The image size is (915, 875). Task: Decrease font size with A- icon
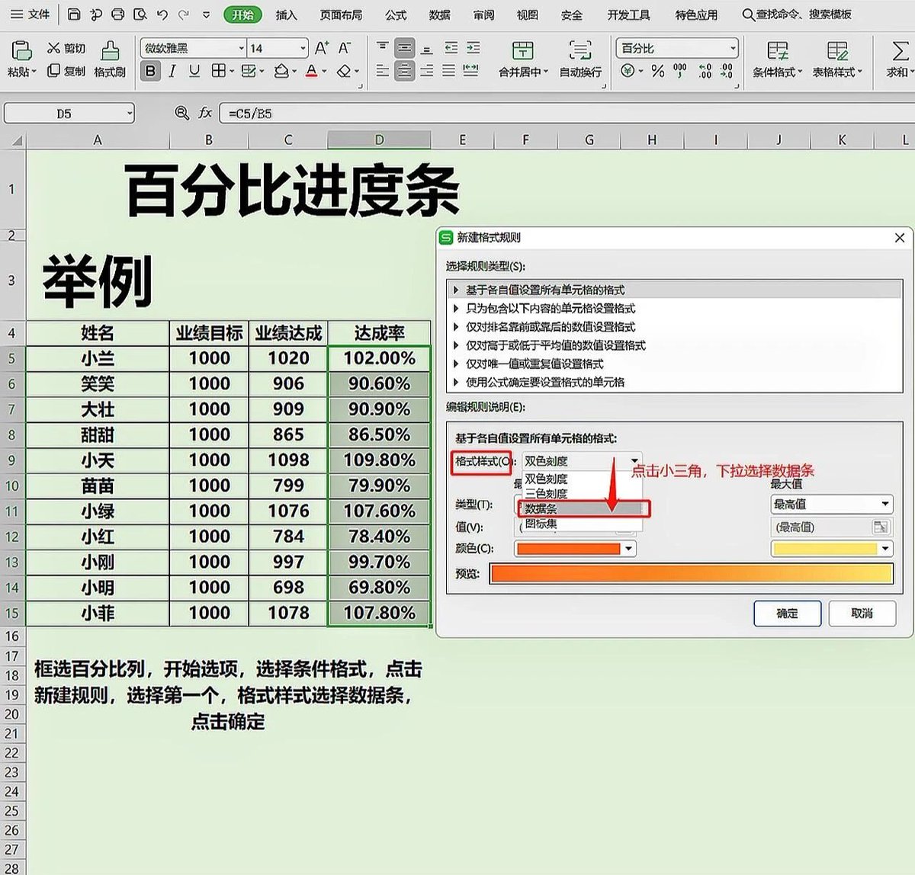[x=345, y=48]
